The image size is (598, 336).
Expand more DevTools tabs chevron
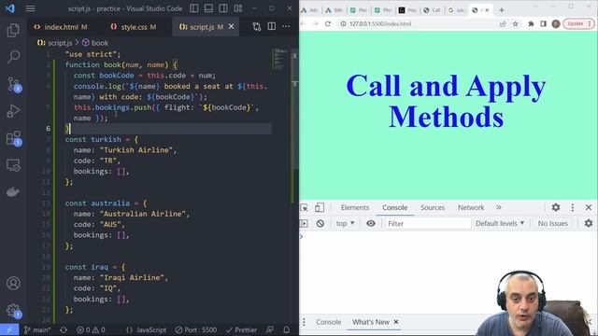(498, 207)
